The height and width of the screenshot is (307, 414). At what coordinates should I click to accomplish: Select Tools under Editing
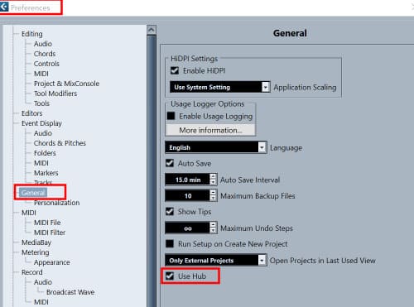click(x=41, y=103)
